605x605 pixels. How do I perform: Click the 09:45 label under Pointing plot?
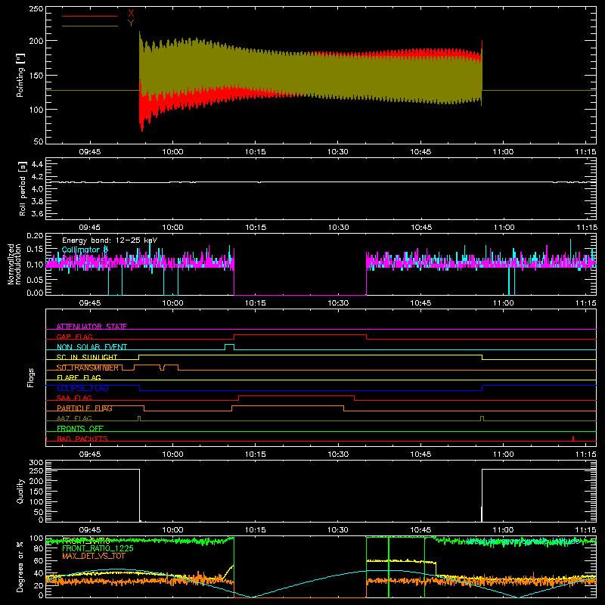click(90, 152)
